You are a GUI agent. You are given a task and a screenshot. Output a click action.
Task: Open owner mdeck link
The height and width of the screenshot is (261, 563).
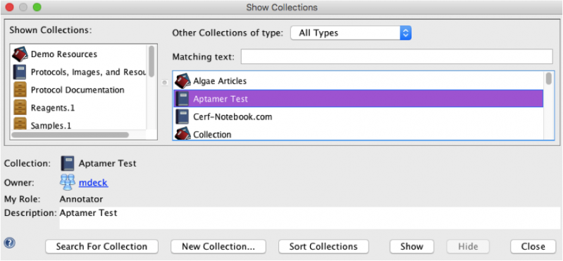[93, 183]
